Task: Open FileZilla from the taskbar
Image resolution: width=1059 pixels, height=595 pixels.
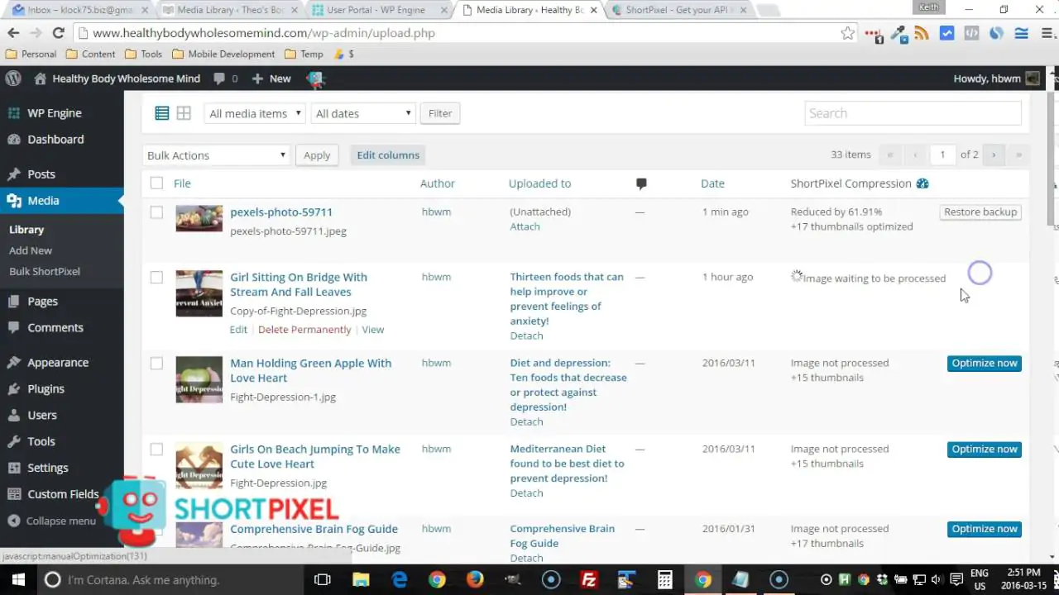Action: [588, 579]
